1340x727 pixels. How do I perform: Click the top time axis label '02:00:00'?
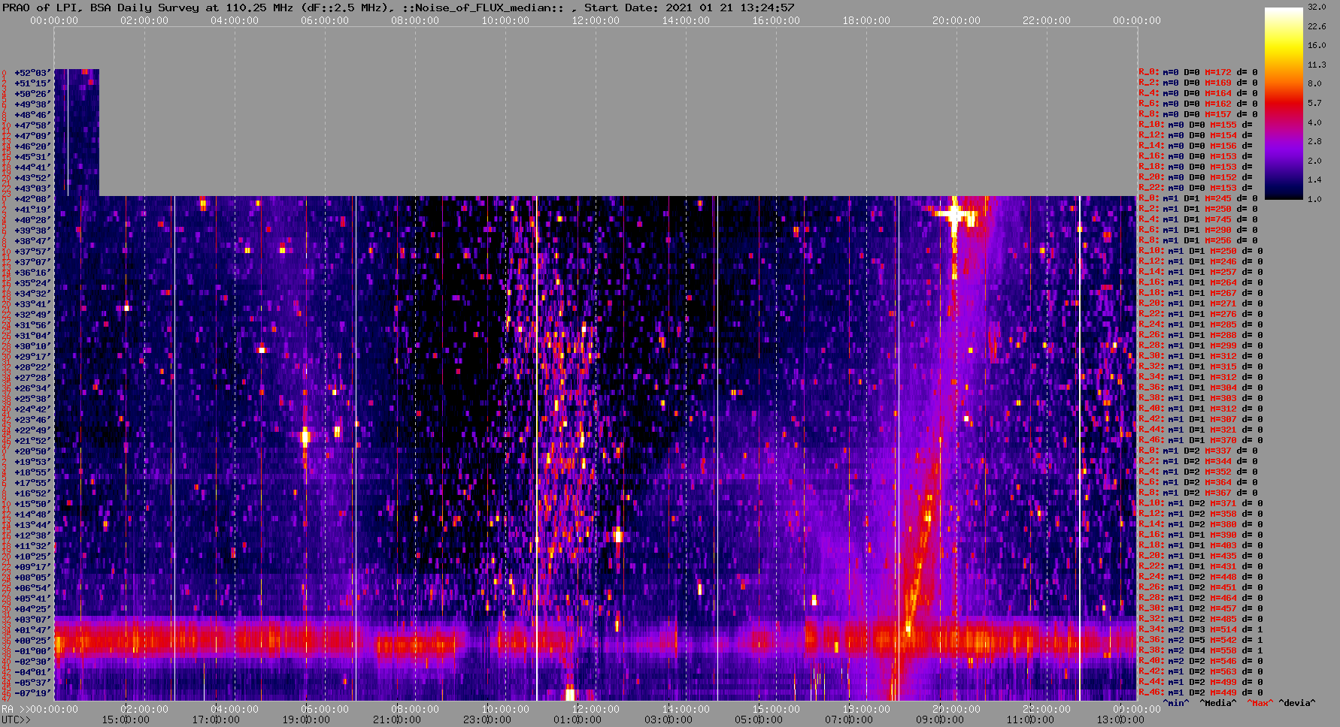[144, 20]
